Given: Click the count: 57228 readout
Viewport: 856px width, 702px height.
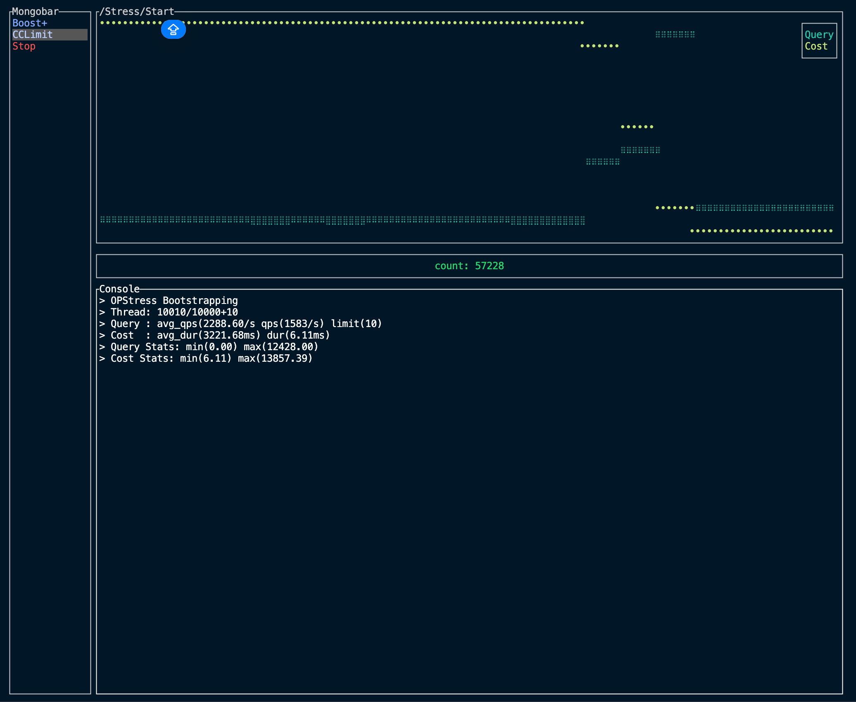Looking at the screenshot, I should point(469,266).
